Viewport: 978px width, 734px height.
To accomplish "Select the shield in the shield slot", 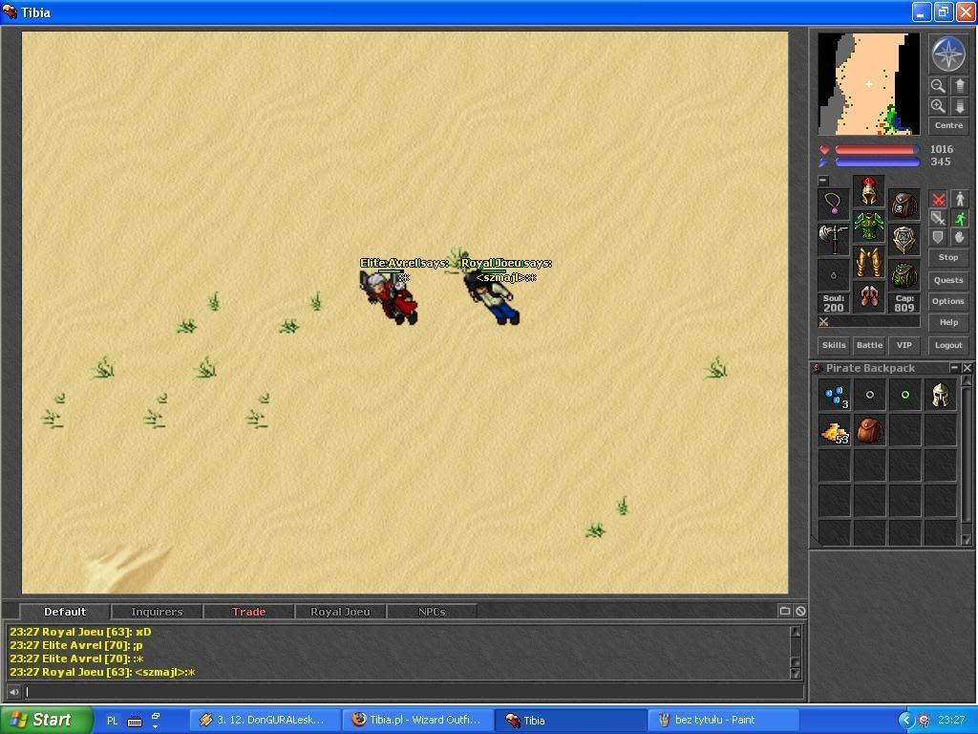I will (x=904, y=239).
